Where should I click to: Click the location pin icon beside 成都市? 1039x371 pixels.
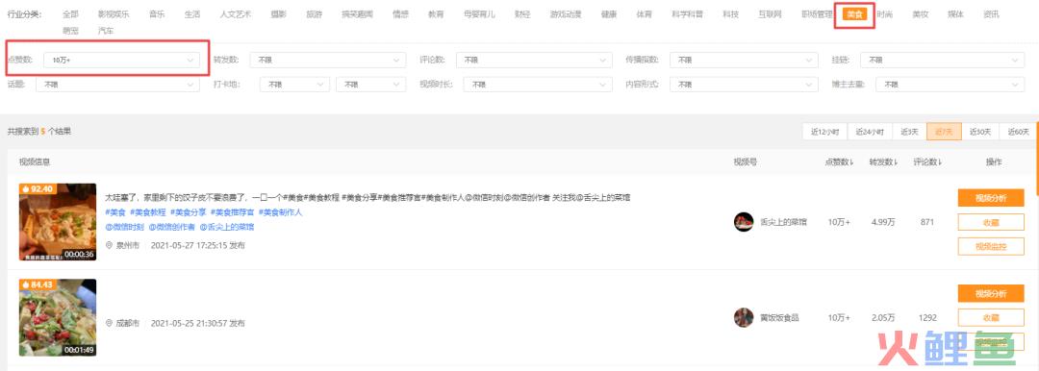[x=109, y=323]
